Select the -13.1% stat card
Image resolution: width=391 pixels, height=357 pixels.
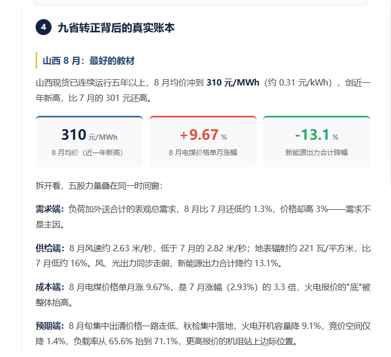point(317,141)
